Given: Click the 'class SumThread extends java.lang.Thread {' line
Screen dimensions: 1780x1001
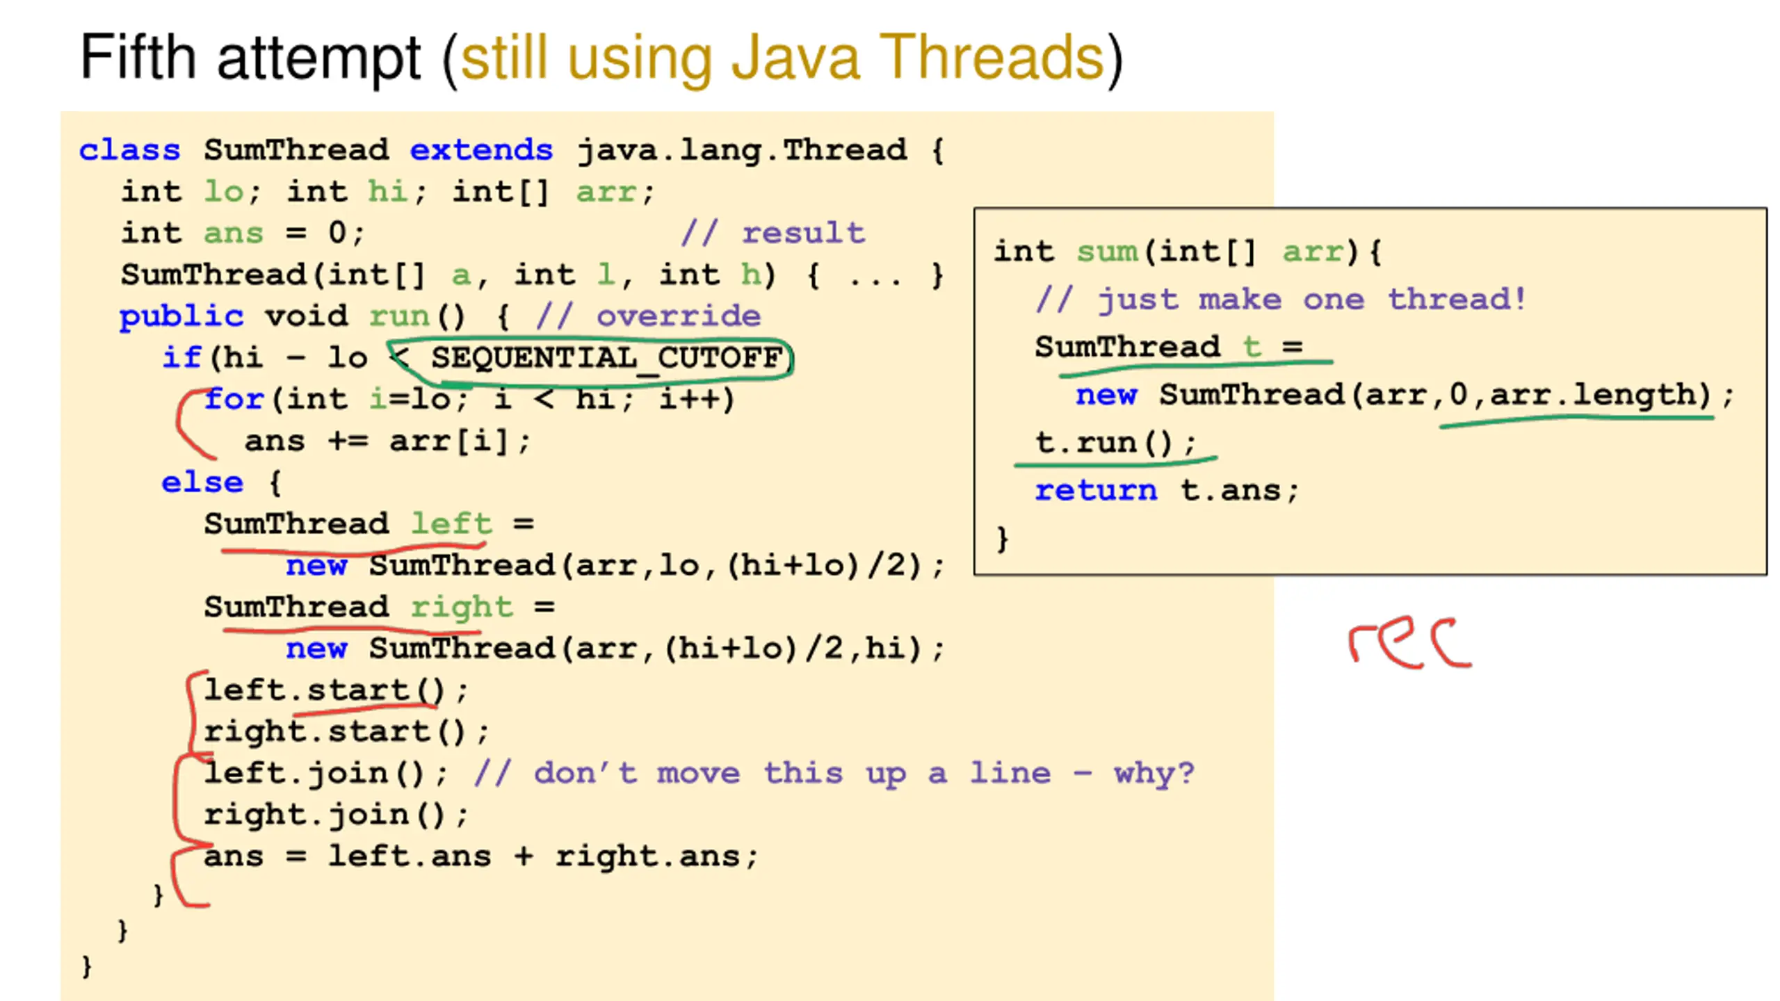Looking at the screenshot, I should click(x=512, y=150).
